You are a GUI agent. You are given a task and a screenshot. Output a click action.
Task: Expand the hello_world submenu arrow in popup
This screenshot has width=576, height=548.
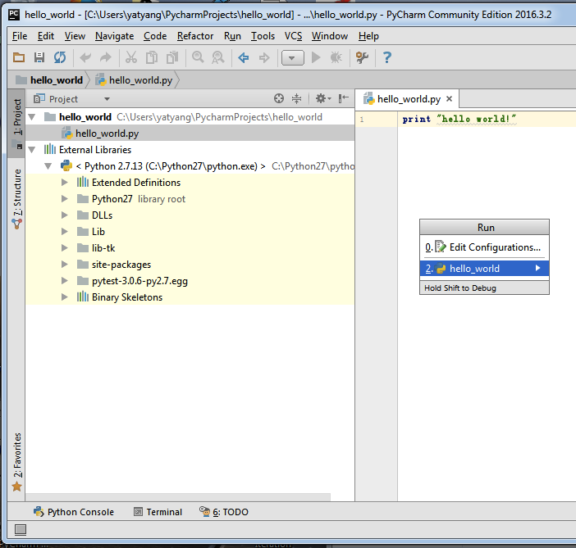click(537, 268)
